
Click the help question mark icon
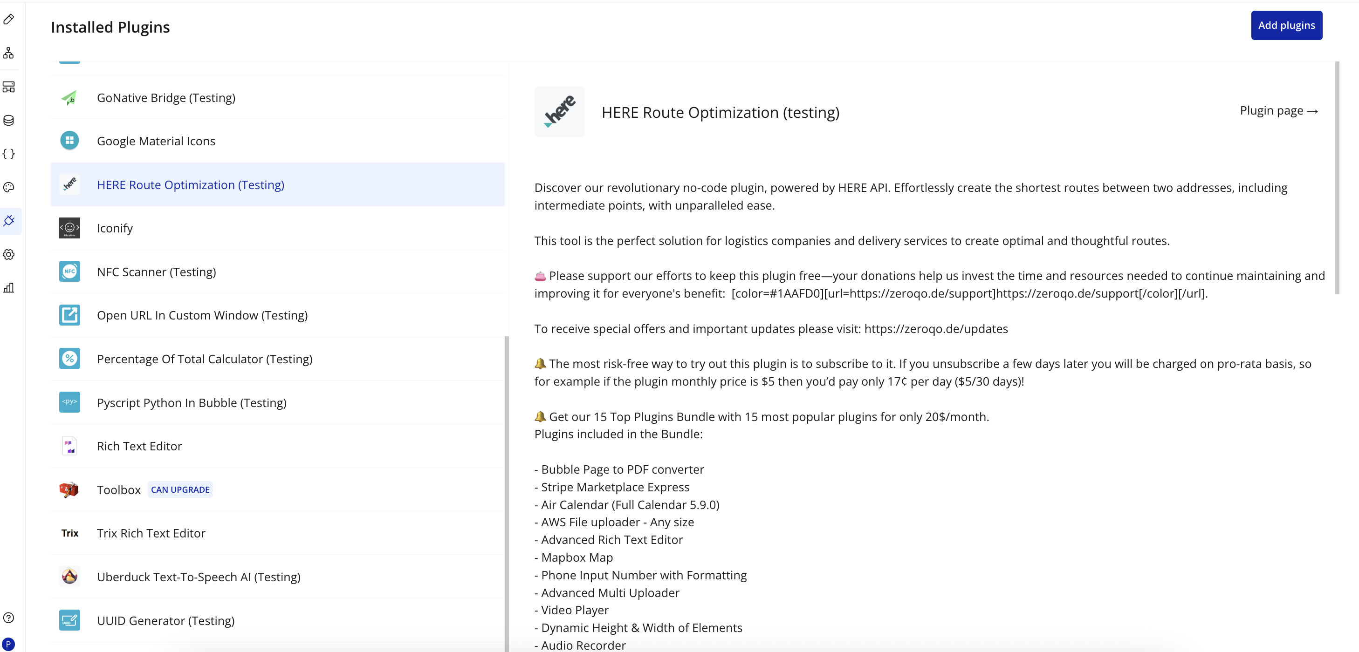coord(9,618)
